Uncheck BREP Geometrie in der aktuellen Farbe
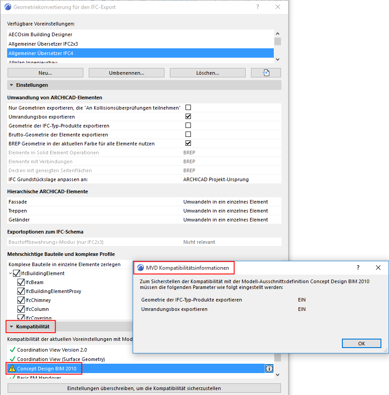The height and width of the screenshot is (395, 389). (x=188, y=143)
